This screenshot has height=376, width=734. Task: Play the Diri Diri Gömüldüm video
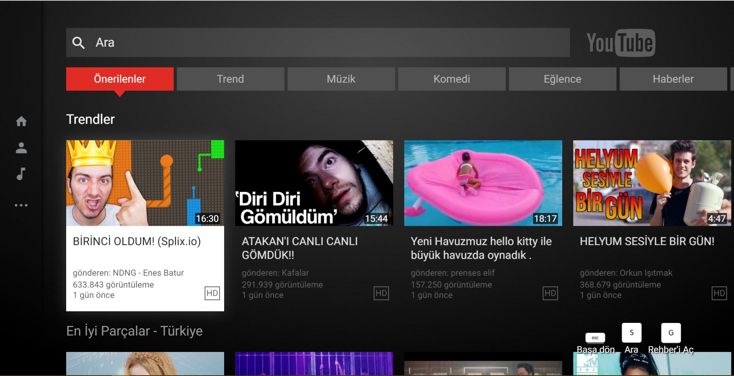(x=314, y=183)
